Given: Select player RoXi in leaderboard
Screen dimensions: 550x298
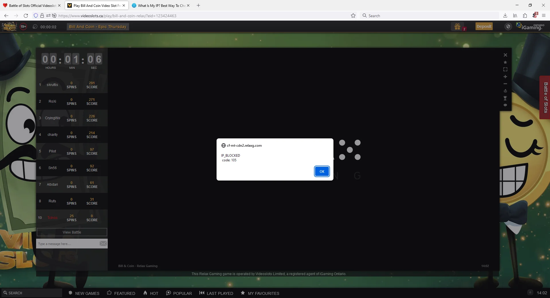Looking at the screenshot, I should [x=52, y=101].
